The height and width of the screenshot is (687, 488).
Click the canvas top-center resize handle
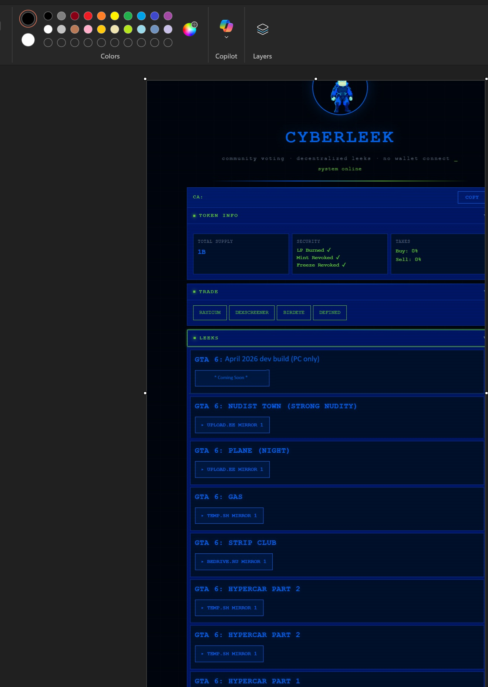point(316,79)
